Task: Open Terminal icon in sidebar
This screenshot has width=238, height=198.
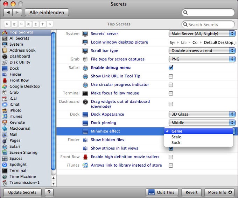Action: 5,170
